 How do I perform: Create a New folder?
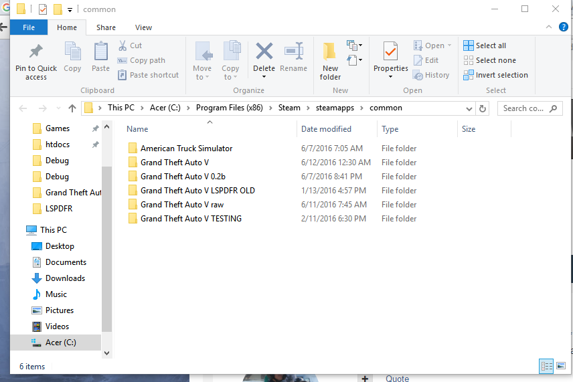tap(330, 61)
